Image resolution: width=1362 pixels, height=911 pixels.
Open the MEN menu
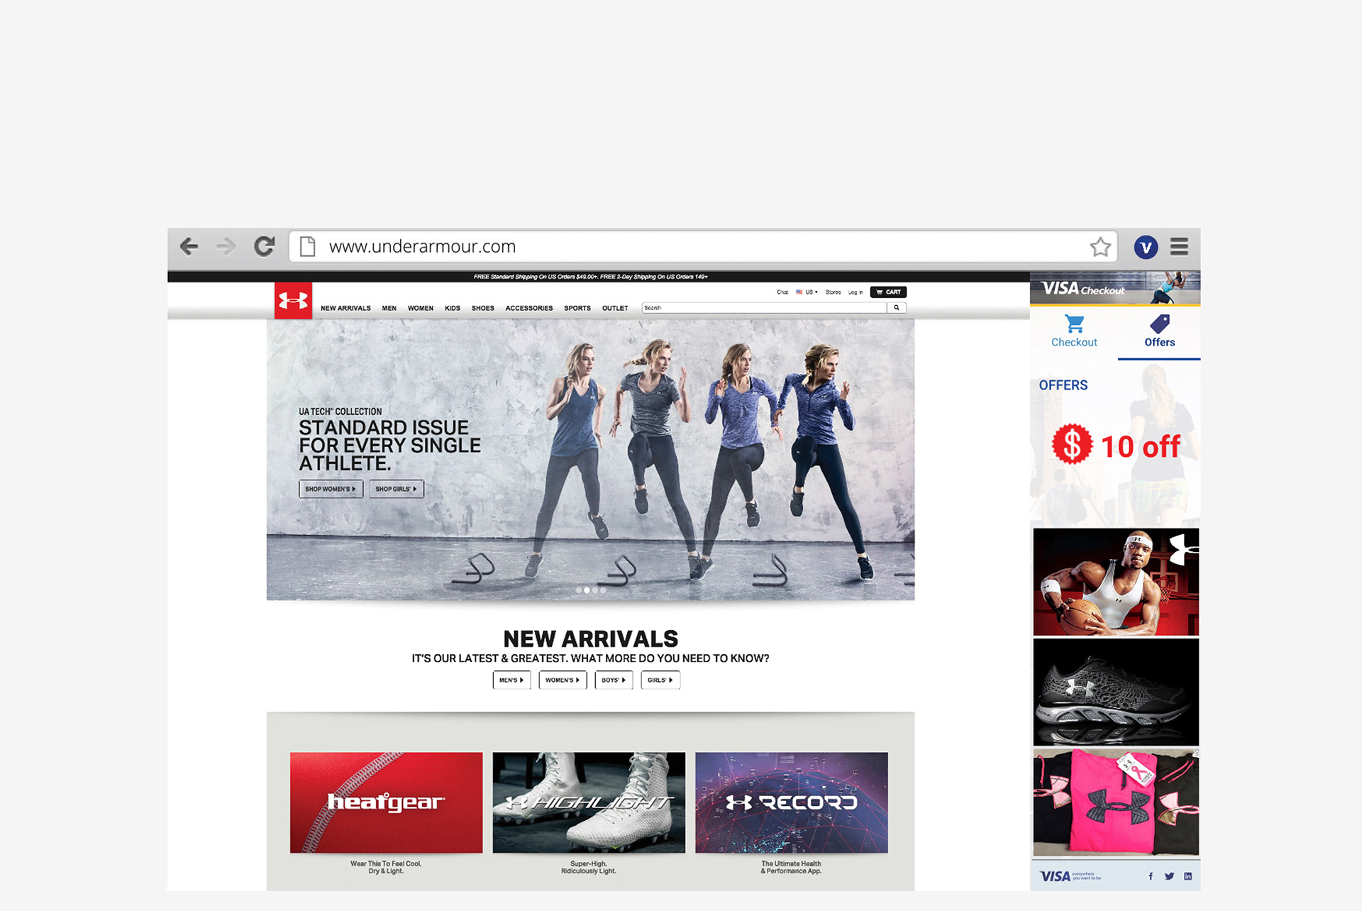click(x=389, y=308)
